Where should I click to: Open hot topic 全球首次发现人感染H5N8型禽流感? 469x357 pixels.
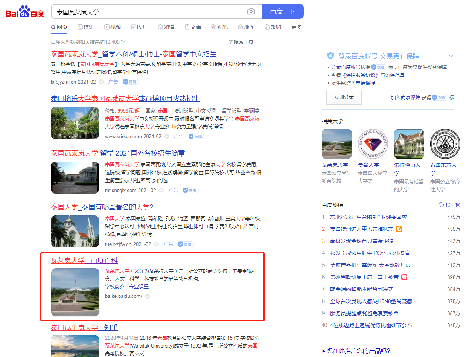coord(371,301)
